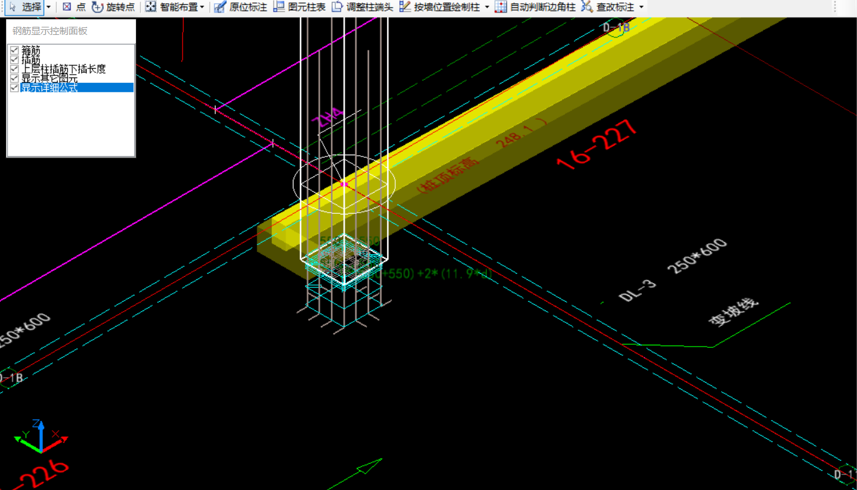This screenshot has width=857, height=490.
Task: Select the 调整柱端头 adjust column end tool
Action: tap(362, 7)
